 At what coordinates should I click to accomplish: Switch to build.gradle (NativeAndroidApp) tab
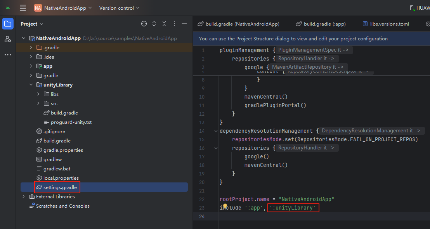pyautogui.click(x=239, y=24)
